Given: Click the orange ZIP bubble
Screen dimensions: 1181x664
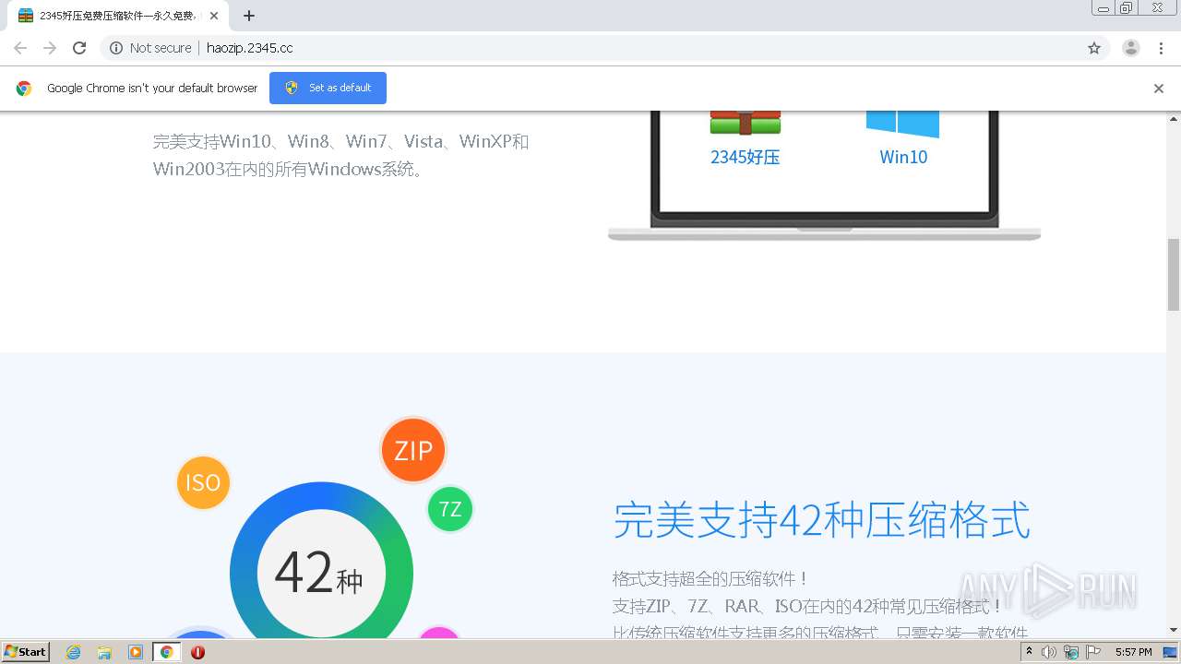Looking at the screenshot, I should [413, 450].
